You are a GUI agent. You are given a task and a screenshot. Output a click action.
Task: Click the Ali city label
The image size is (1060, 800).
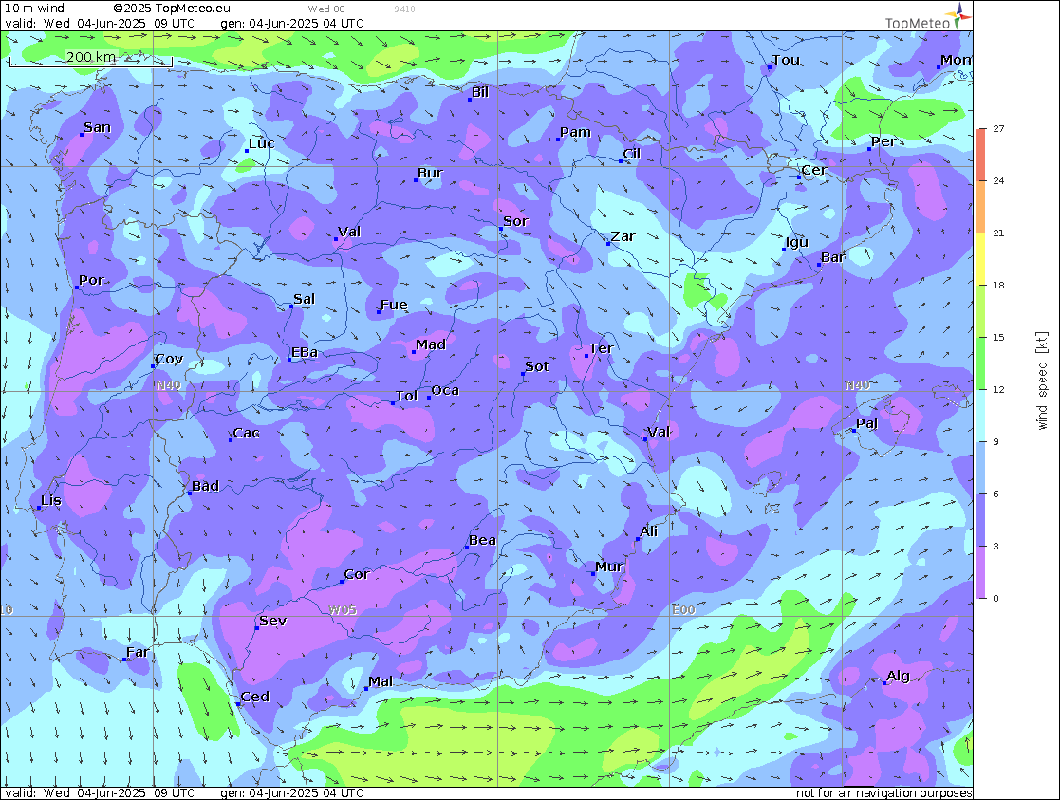coord(648,531)
